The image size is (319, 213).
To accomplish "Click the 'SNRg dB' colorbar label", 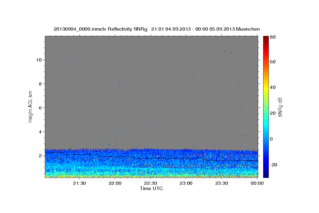I will pyautogui.click(x=280, y=107).
